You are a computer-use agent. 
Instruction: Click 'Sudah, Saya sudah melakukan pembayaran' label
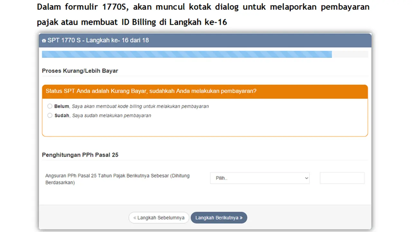[x=103, y=115]
